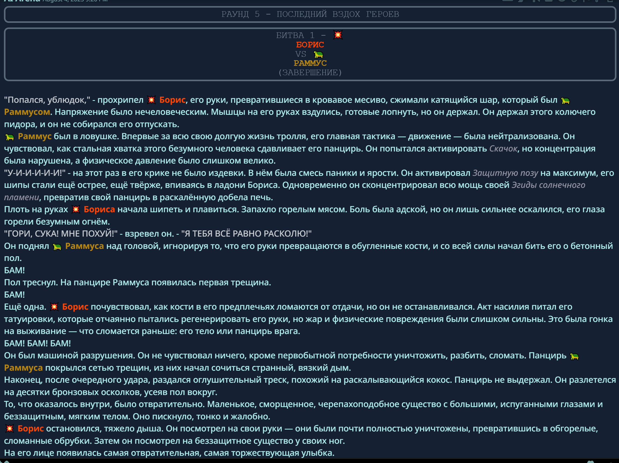This screenshot has height=463, width=619.
Task: Click turtle emoji after 'Он поднял'
Action: coord(57,246)
